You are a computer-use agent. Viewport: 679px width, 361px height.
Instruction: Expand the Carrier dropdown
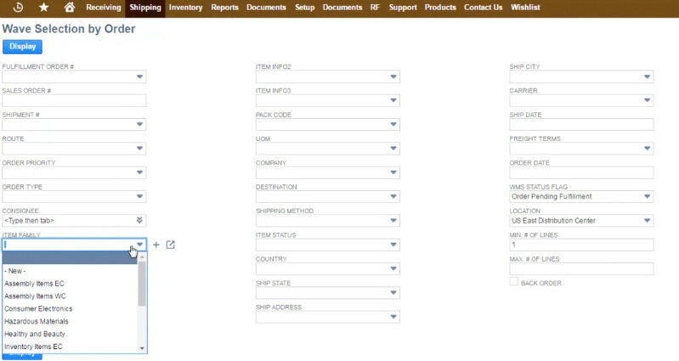click(x=648, y=101)
